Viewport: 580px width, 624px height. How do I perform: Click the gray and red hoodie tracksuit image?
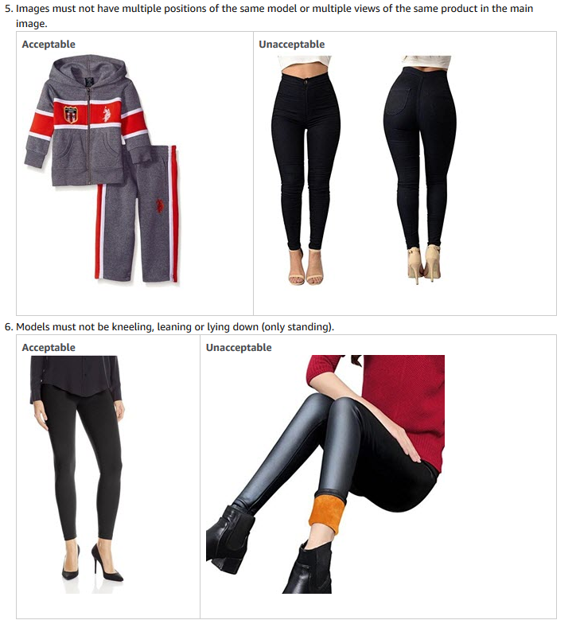tap(103, 169)
